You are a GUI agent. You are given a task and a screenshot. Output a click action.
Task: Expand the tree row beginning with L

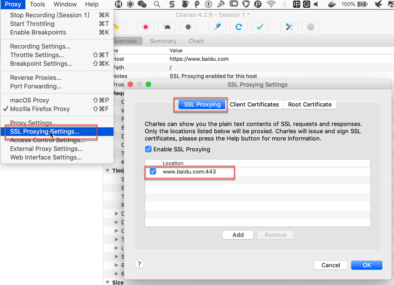tap(116, 248)
